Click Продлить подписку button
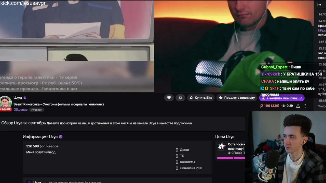The height and width of the screenshot is (183, 326). click(x=237, y=98)
